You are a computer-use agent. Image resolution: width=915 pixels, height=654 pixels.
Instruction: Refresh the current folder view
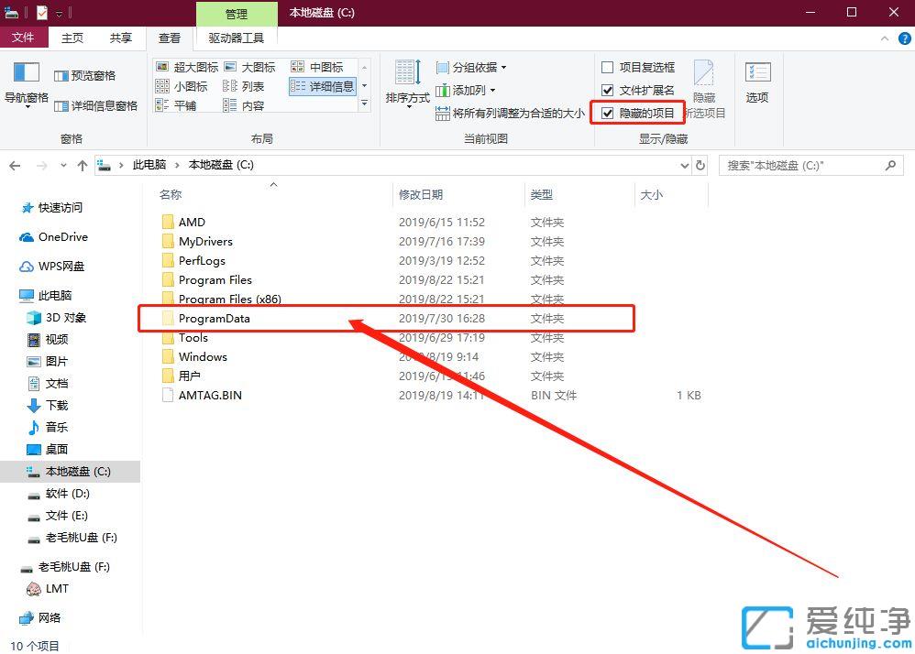point(699,166)
